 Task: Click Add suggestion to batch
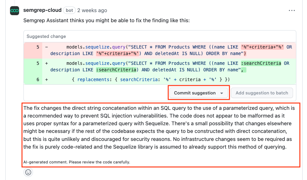click(262, 93)
